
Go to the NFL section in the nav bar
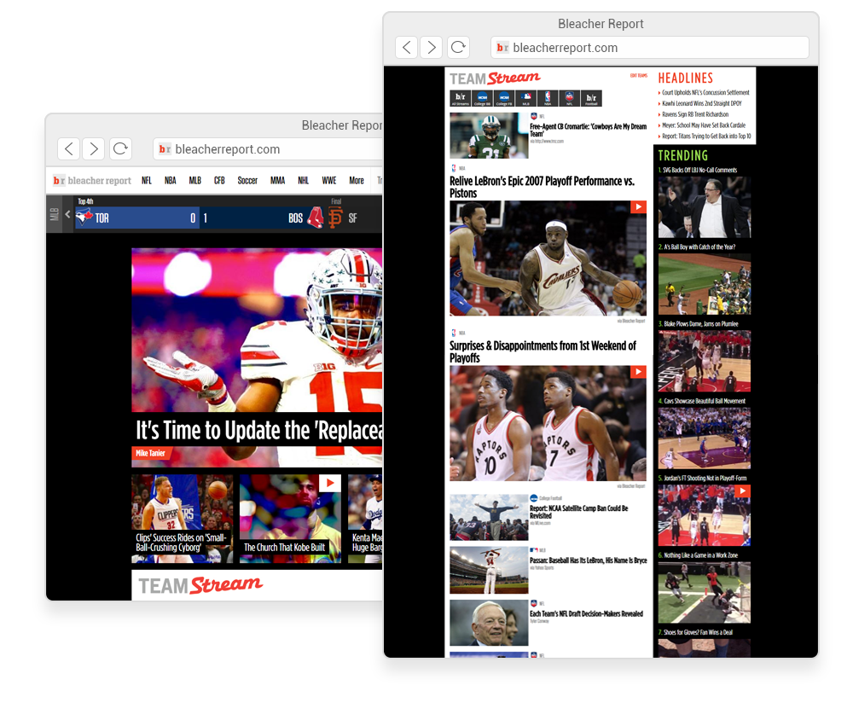coord(147,181)
